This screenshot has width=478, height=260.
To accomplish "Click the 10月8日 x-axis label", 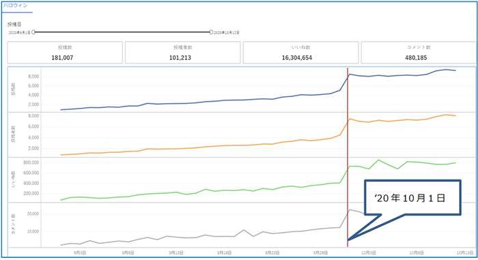I will [x=417, y=252].
